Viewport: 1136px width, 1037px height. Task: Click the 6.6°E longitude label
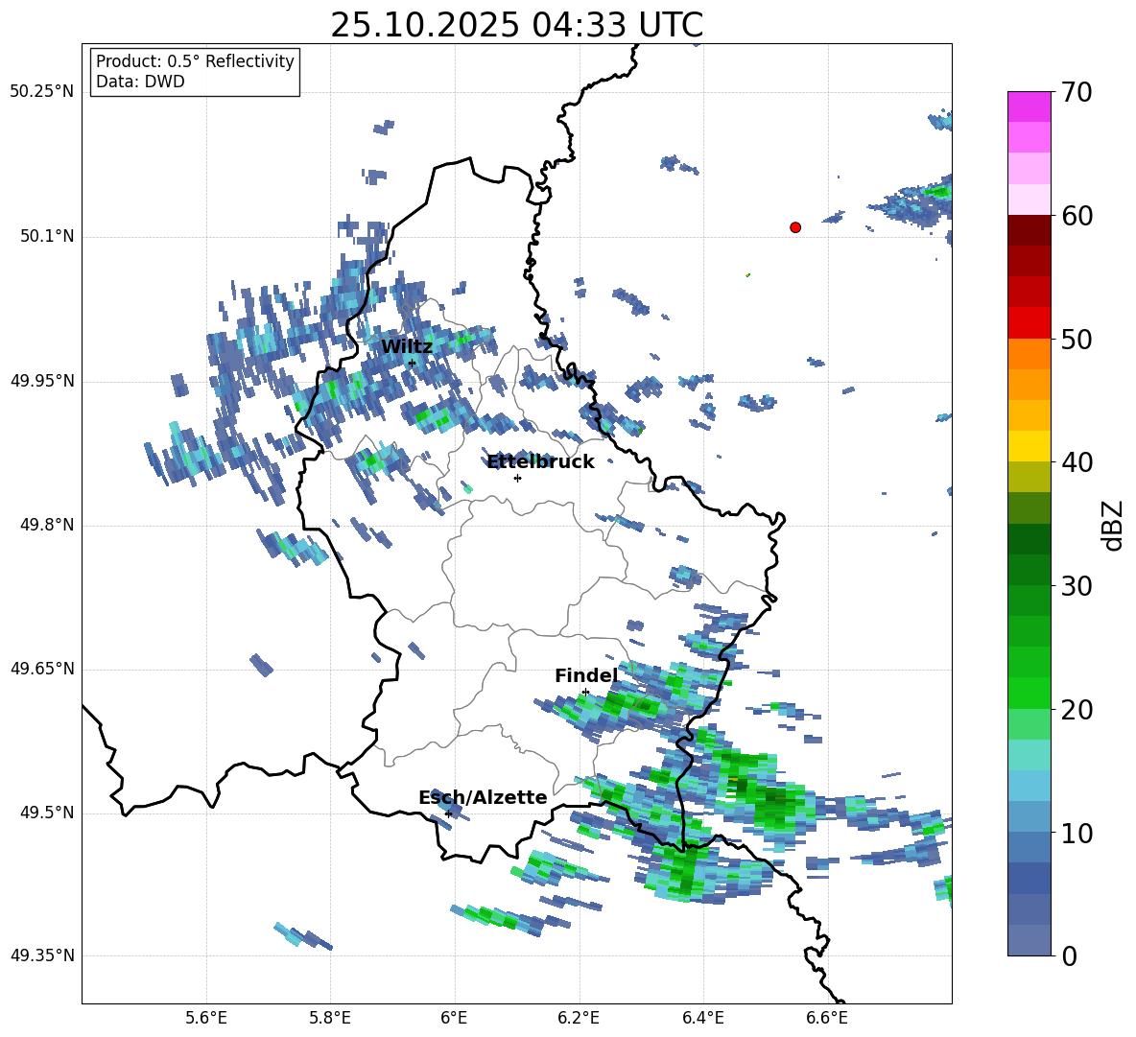(x=827, y=1018)
